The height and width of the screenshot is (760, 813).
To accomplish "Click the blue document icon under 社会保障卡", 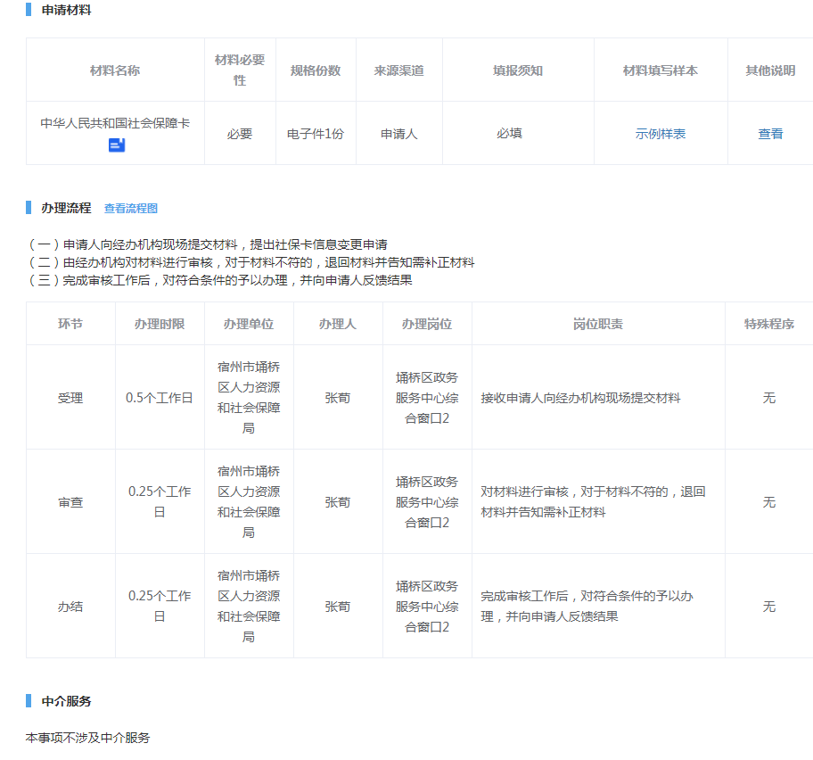I will 117,145.
